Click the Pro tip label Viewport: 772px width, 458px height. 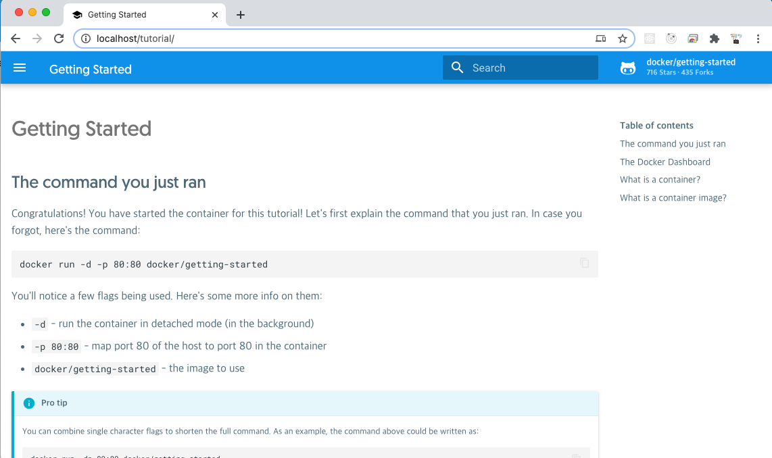[54, 403]
